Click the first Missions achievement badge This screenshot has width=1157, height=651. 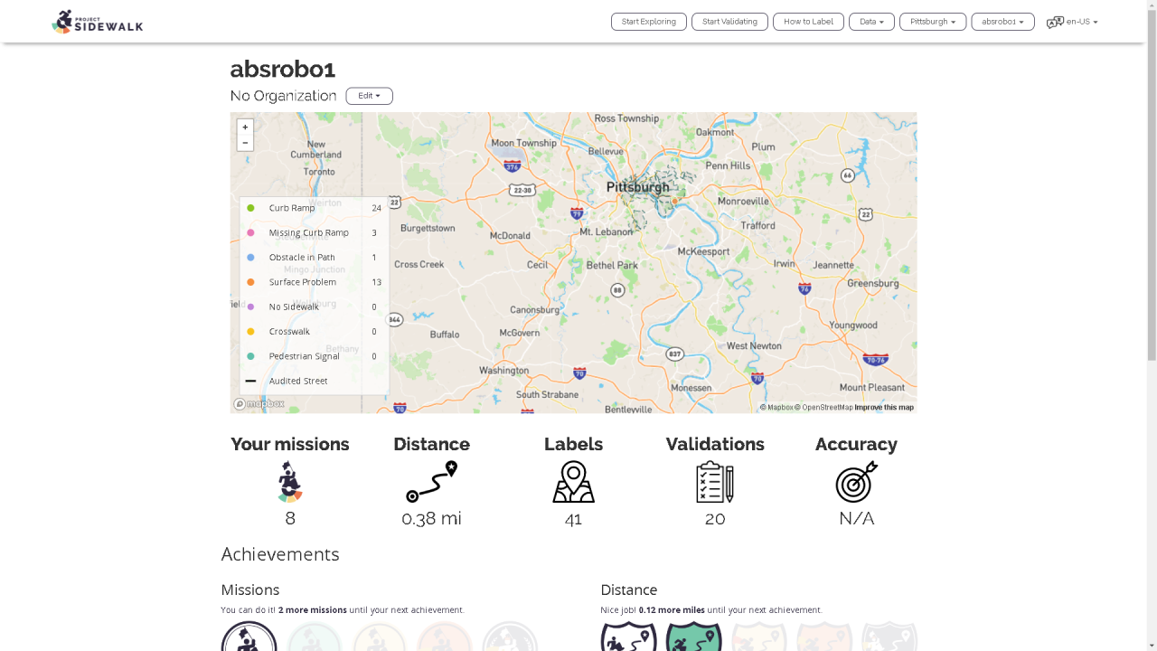click(x=249, y=637)
